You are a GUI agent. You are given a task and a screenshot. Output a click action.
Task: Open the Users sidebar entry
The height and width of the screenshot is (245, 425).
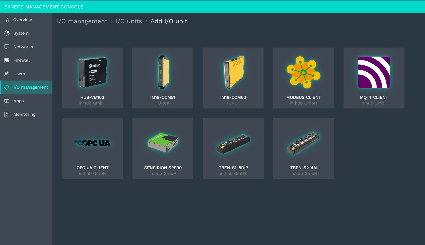[26, 74]
